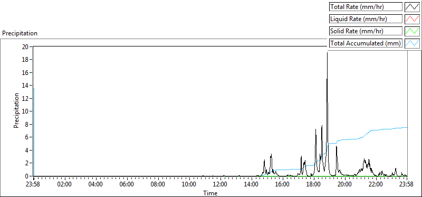
Task: Click the 18:00 tick label on time axis
Action: pyautogui.click(x=314, y=185)
